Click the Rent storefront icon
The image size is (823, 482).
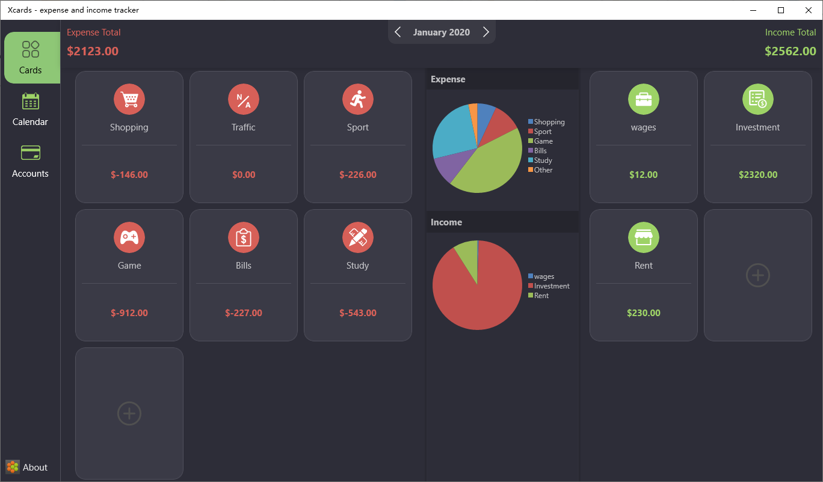click(x=644, y=237)
